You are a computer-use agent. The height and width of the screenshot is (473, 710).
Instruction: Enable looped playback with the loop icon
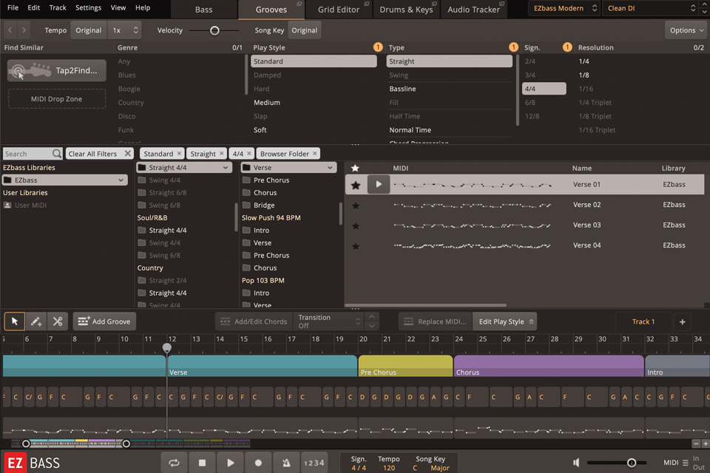pos(174,461)
